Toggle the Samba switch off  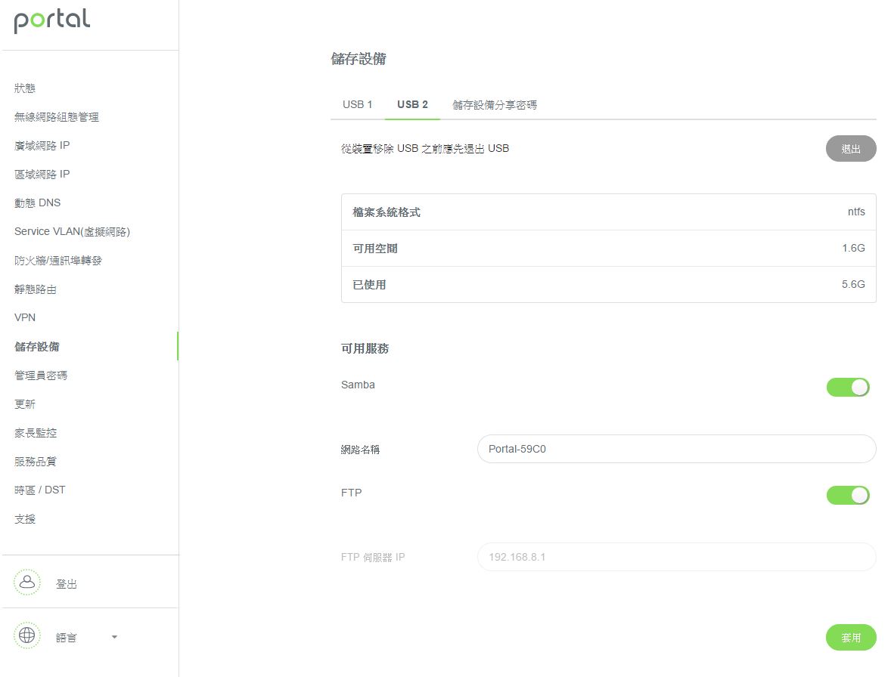tap(848, 387)
